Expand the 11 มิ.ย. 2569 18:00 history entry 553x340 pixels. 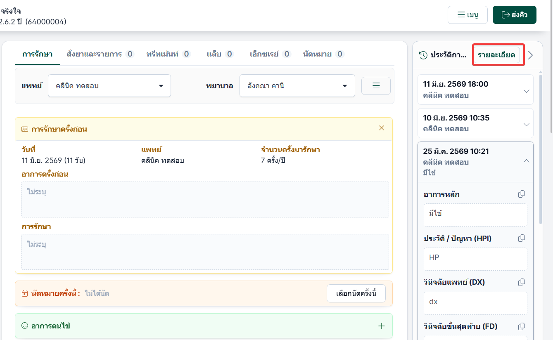[x=475, y=90]
